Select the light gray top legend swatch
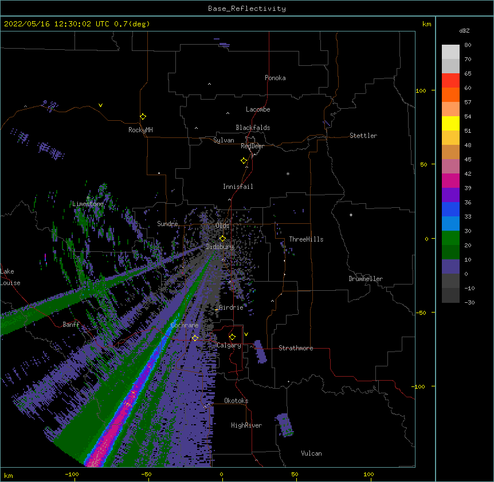This screenshot has height=482, width=494. coord(450,52)
